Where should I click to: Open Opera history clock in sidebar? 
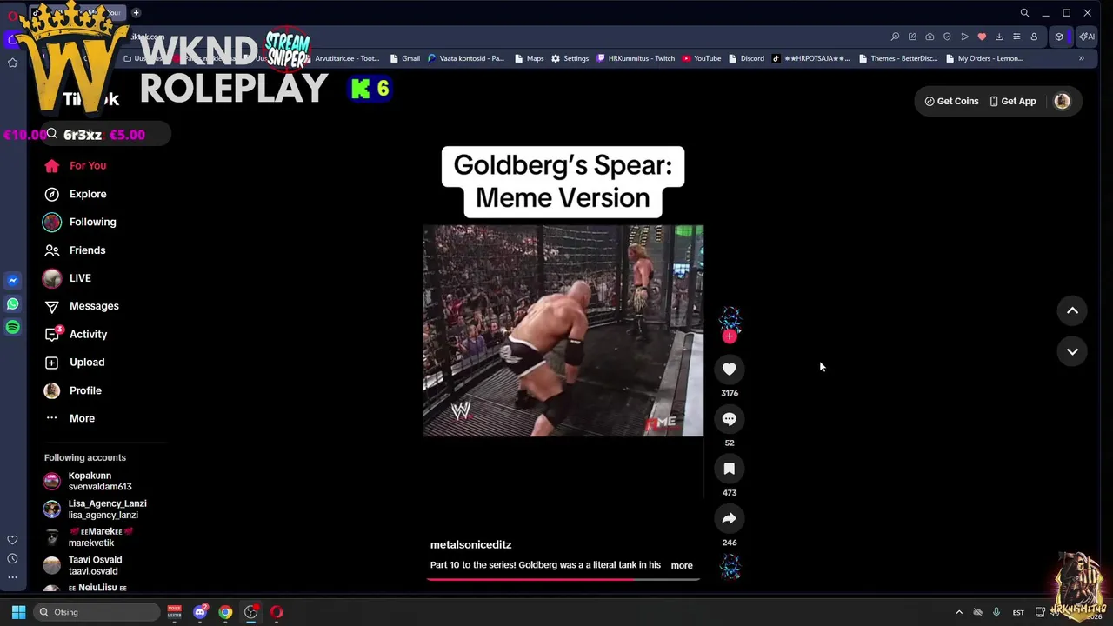tap(12, 559)
